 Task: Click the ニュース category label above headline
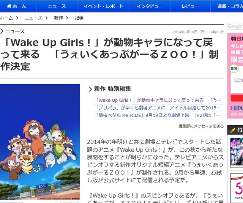[15, 31]
